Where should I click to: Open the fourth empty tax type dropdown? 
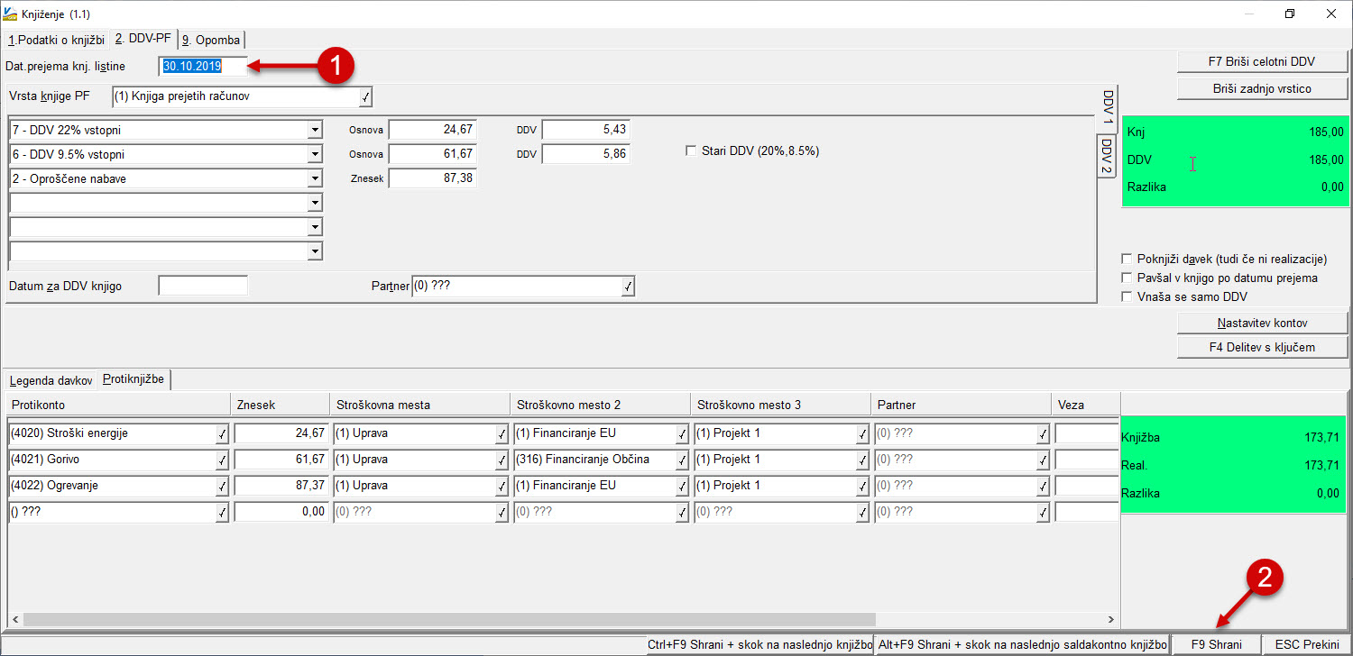314,203
